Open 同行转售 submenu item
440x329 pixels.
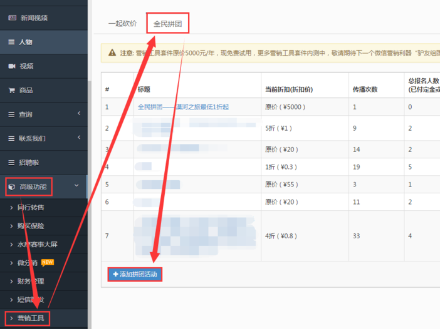pyautogui.click(x=30, y=207)
